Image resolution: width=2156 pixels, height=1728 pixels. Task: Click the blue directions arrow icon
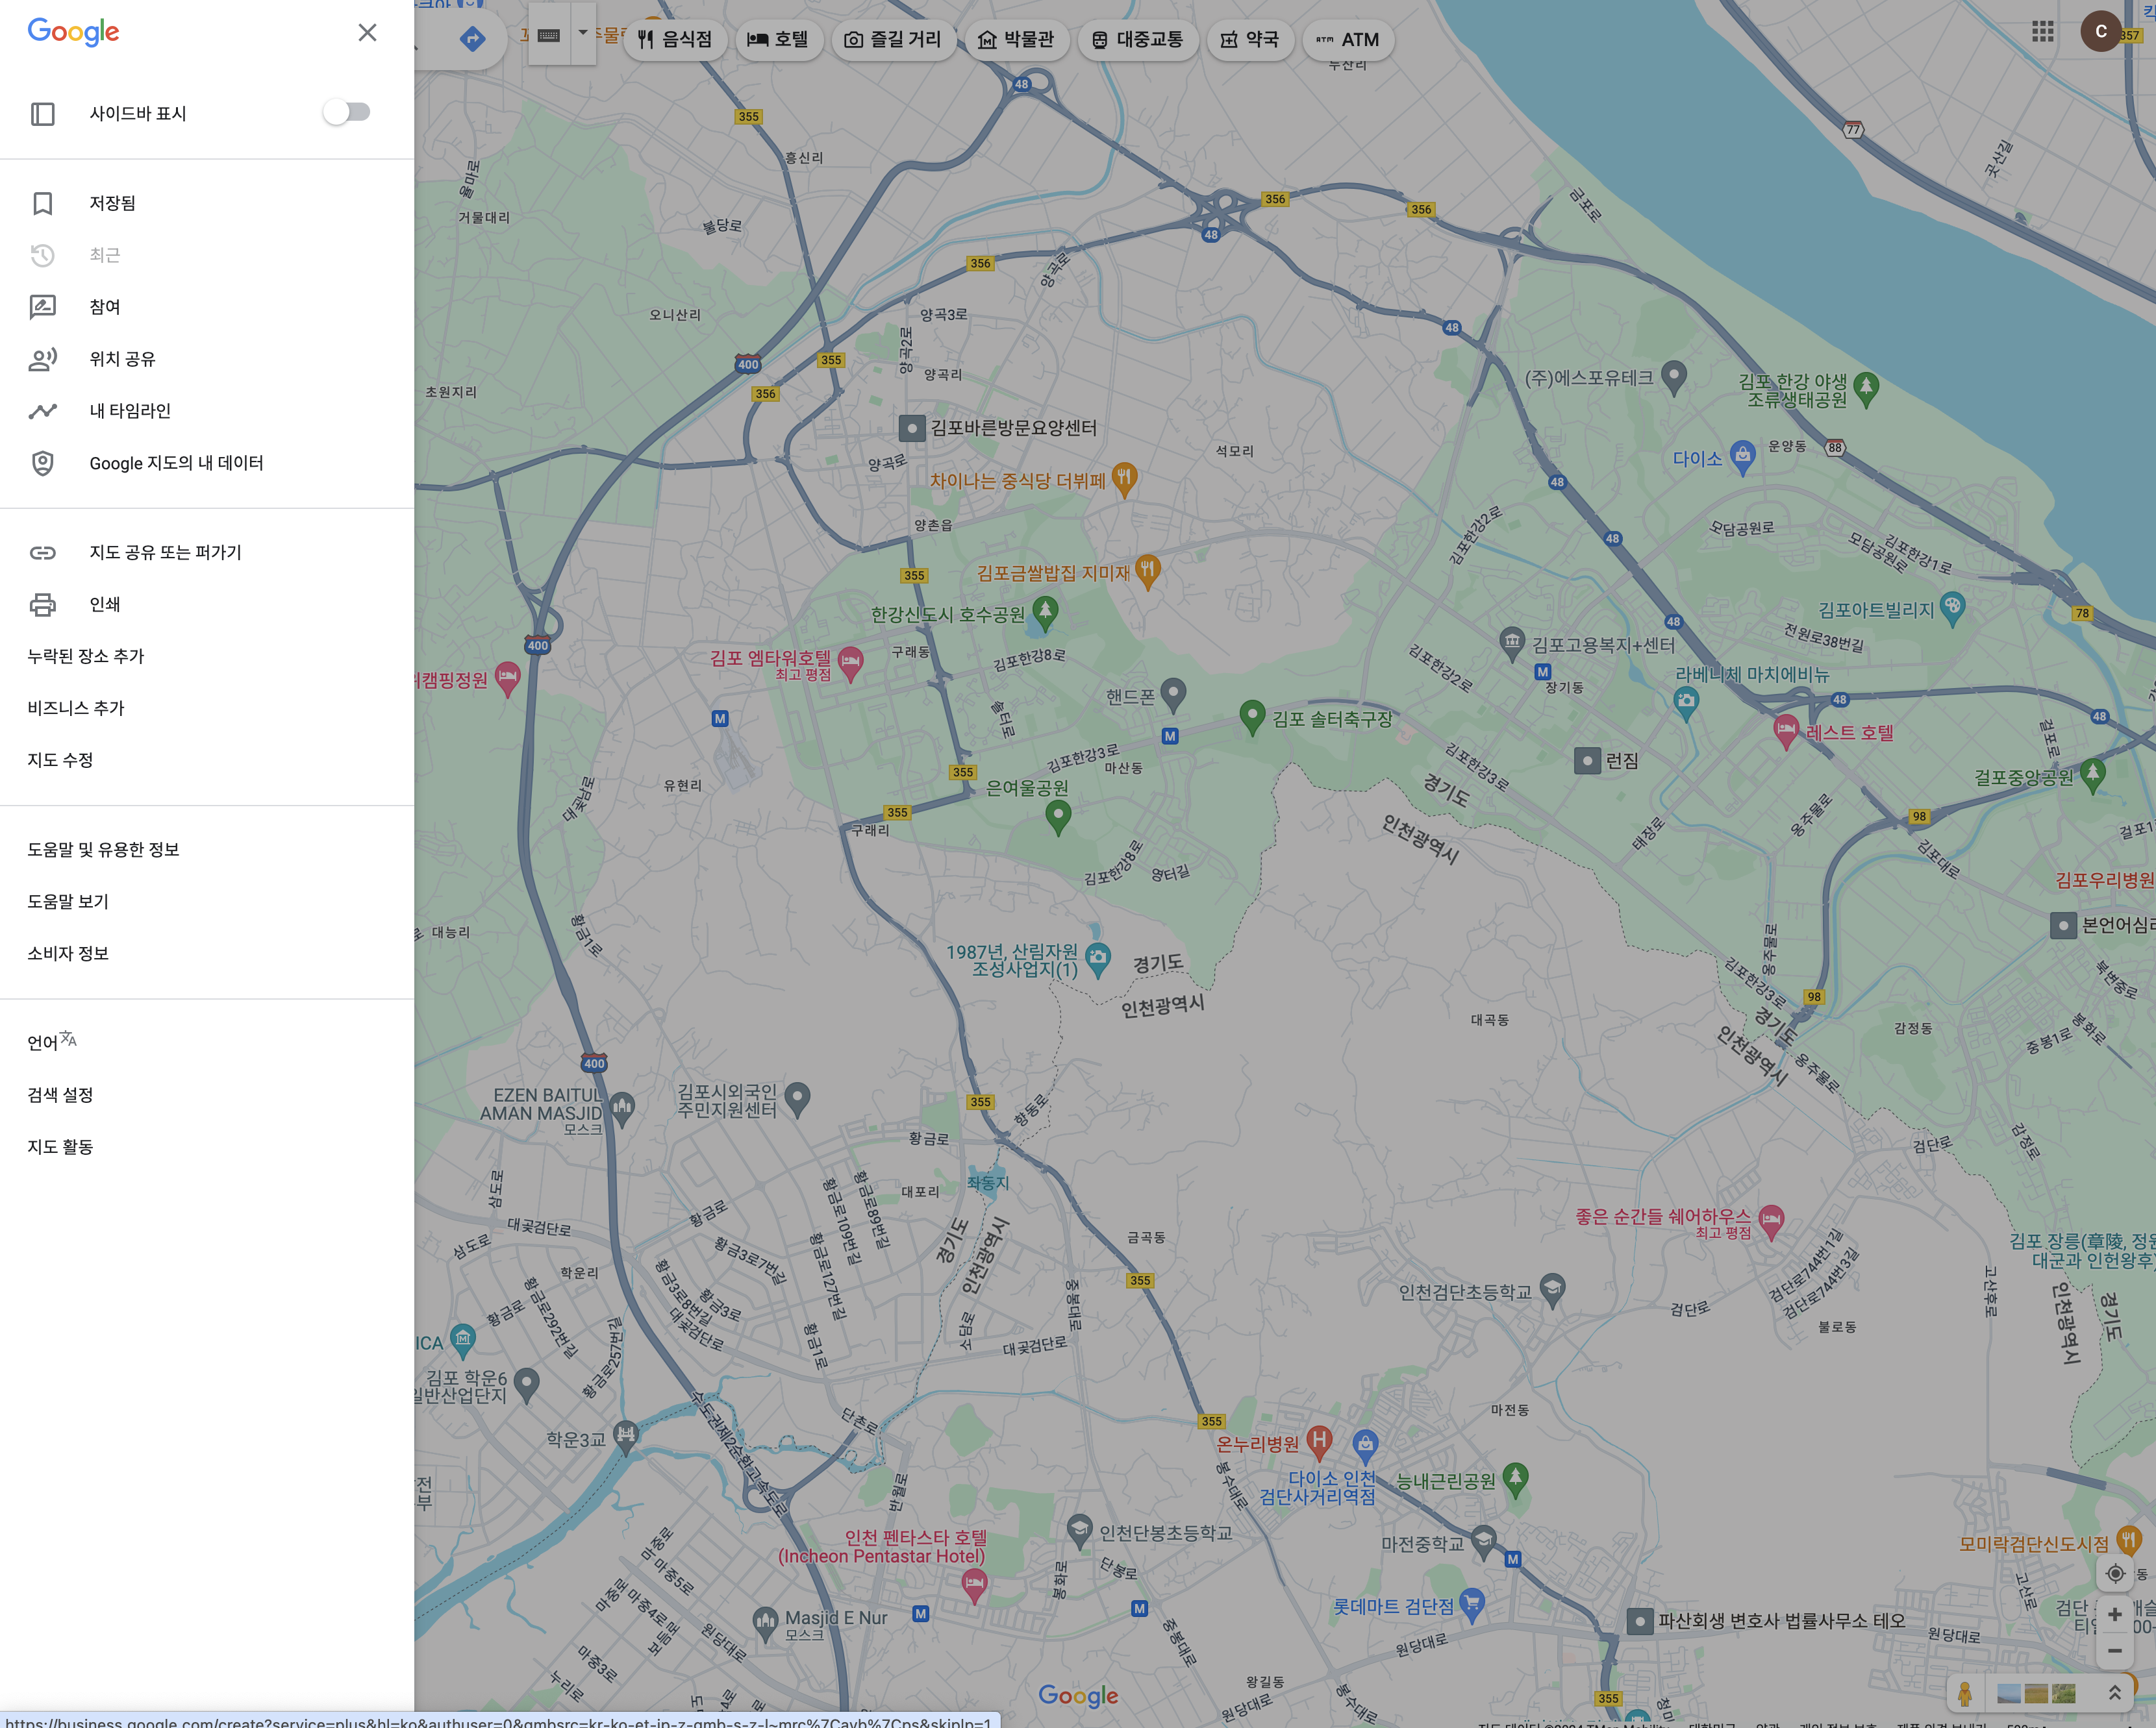point(472,39)
